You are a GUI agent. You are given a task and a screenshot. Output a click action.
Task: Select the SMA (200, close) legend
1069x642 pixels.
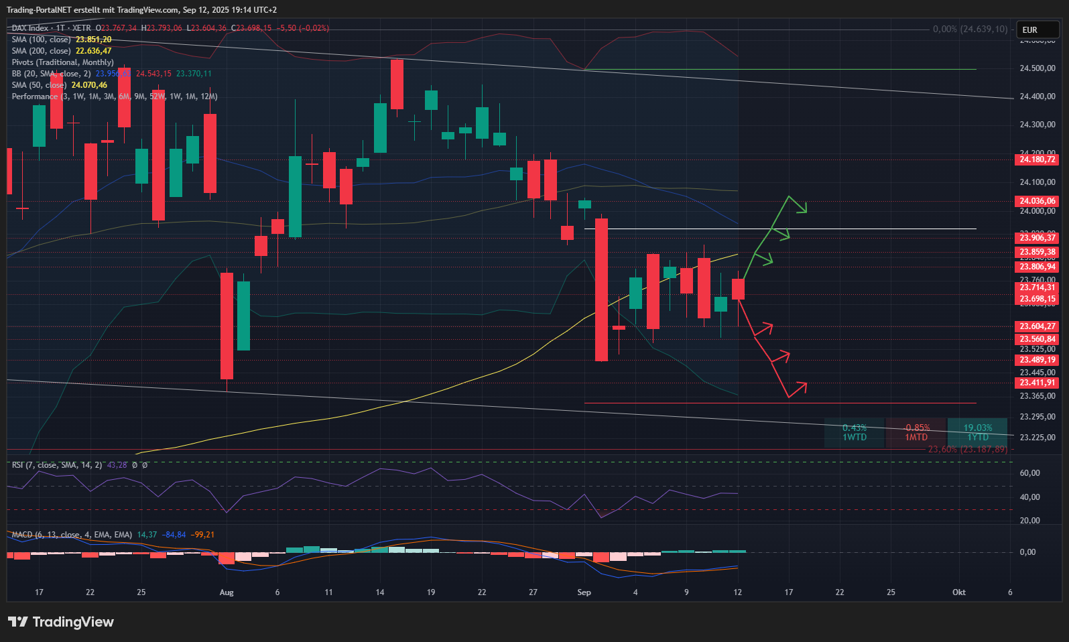tap(41, 51)
